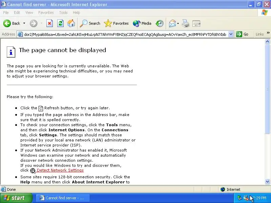Click the heading The page cannot be displayed
Screen dimensions: 271x203
62,50
